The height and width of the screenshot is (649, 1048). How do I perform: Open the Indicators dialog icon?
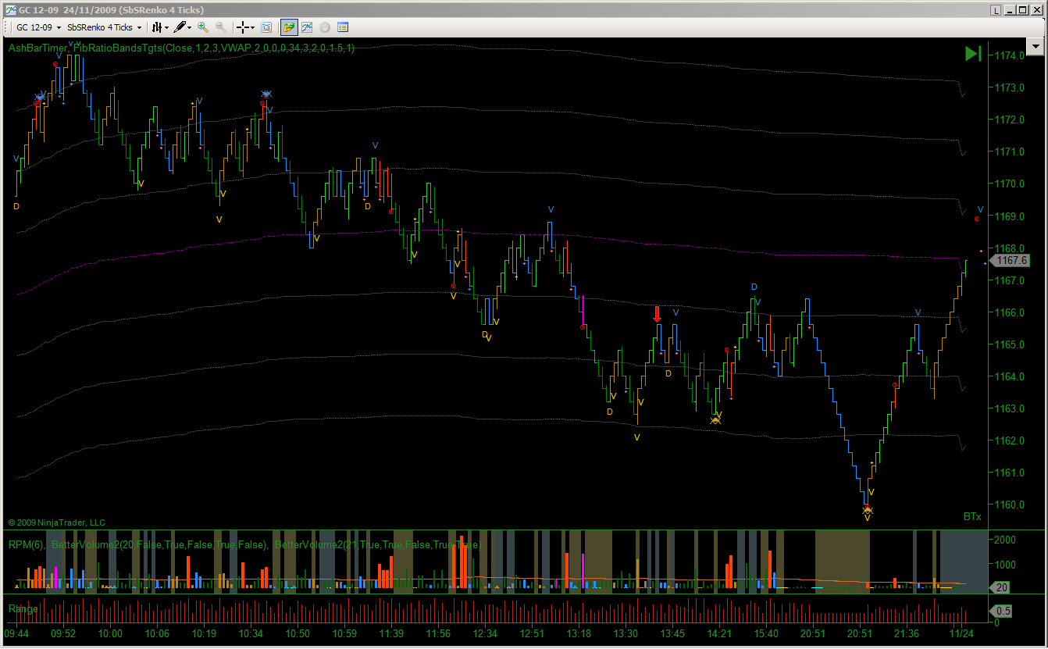click(x=308, y=27)
